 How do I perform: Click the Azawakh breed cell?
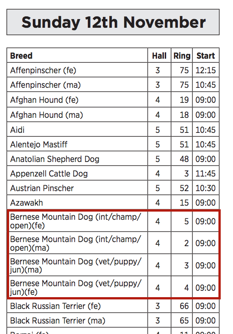[77, 202]
